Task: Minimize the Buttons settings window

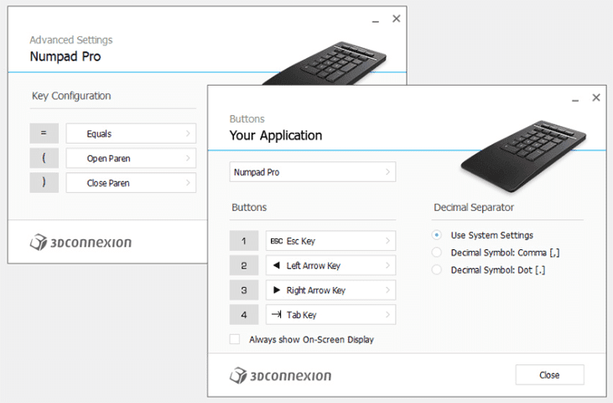Action: [574, 98]
